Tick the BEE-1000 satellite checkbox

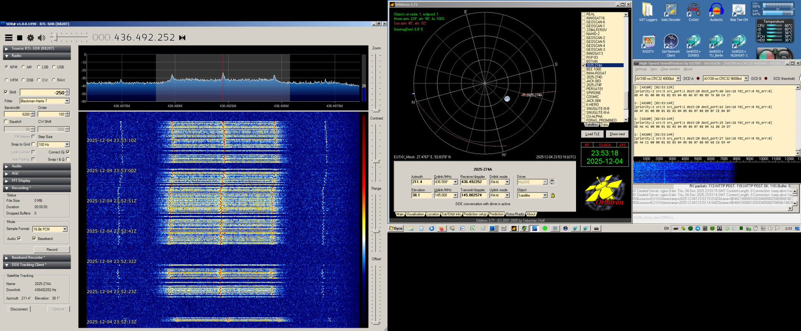tap(584, 69)
